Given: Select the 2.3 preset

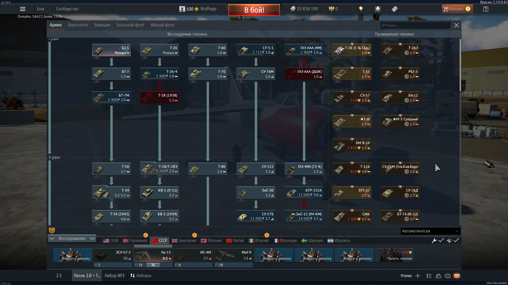Looking at the screenshot, I should point(59,276).
